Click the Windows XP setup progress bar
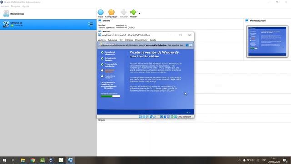This screenshot has height=164, width=291. [x=110, y=96]
